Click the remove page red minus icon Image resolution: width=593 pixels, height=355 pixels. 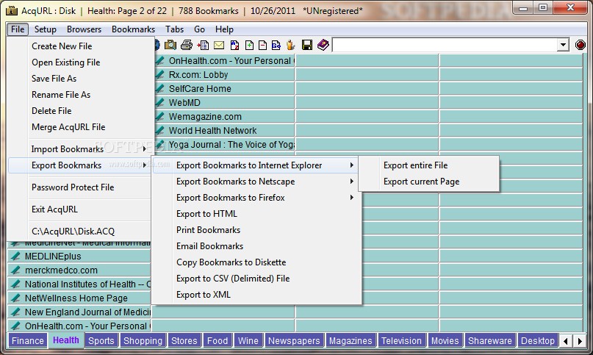click(262, 45)
